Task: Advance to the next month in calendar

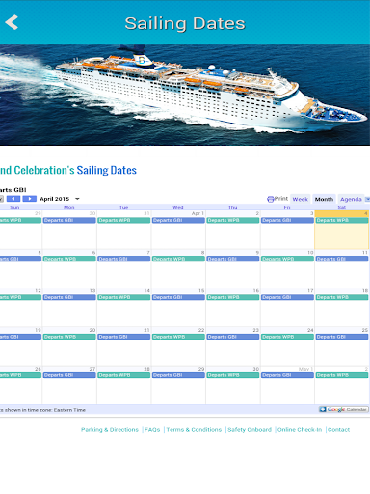Action: (x=29, y=199)
